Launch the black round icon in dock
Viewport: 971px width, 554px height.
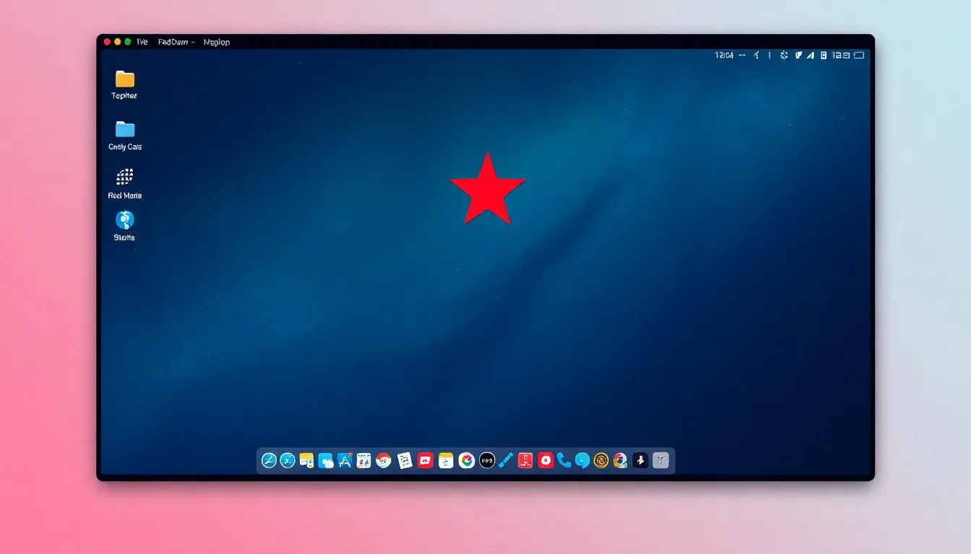pos(487,460)
